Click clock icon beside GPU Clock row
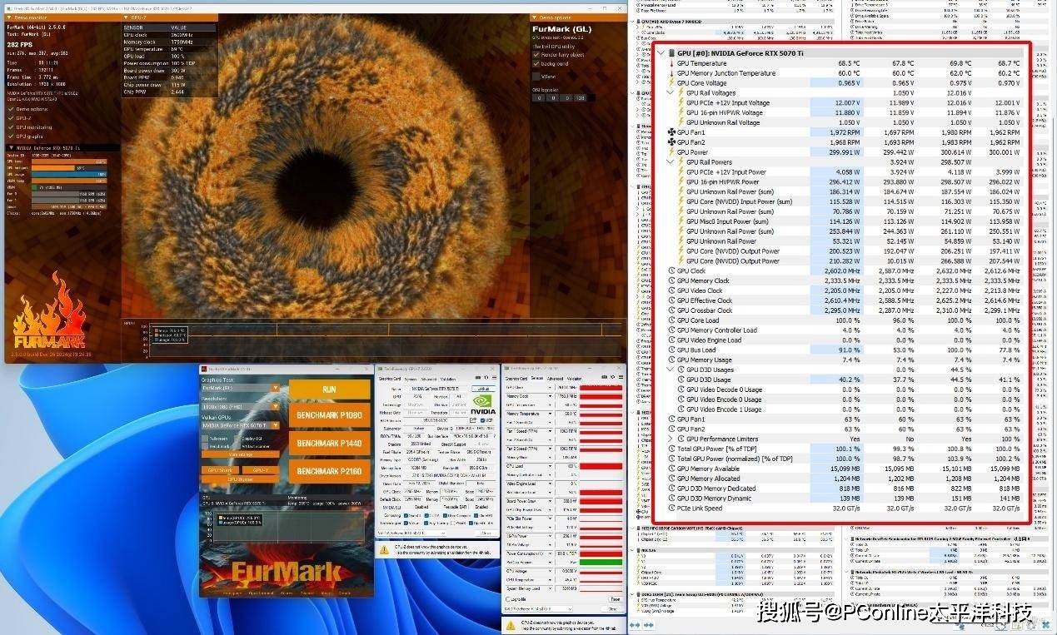The image size is (1057, 635). 671,271
